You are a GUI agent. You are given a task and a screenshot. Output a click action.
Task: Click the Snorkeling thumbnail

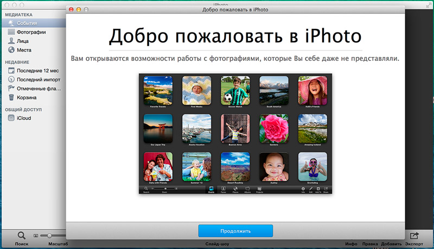313,167
